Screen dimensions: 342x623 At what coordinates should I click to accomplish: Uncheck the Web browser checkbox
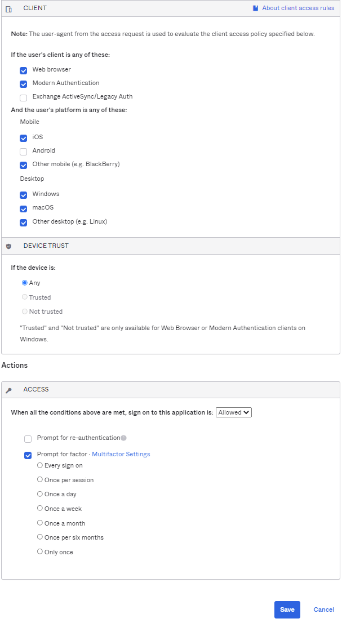coord(24,70)
